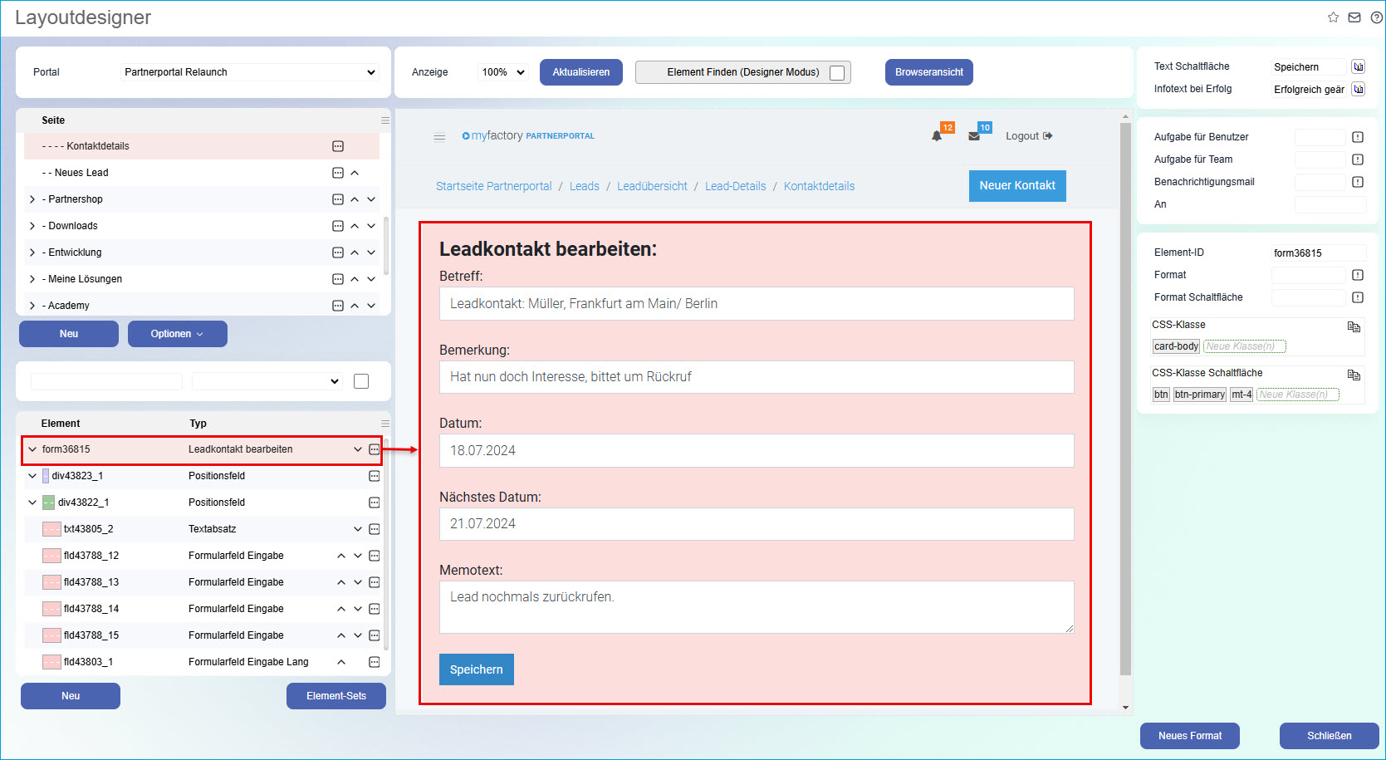The image size is (1386, 760).
Task: Click the hamburger menu icon in the portal preview
Action: (x=439, y=138)
